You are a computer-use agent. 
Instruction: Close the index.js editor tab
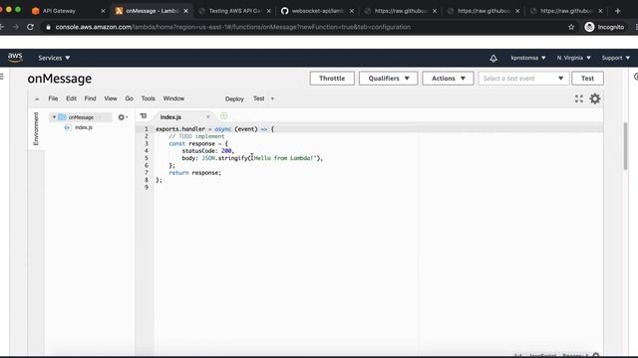point(208,116)
